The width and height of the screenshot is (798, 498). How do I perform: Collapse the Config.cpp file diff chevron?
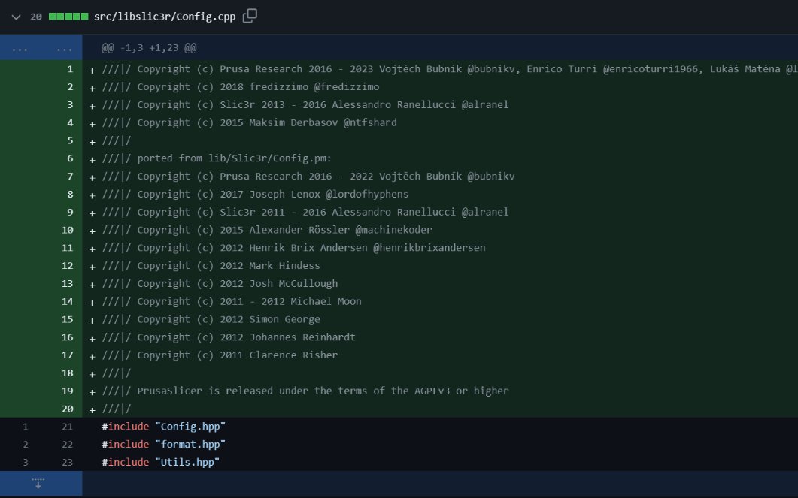[x=16, y=17]
